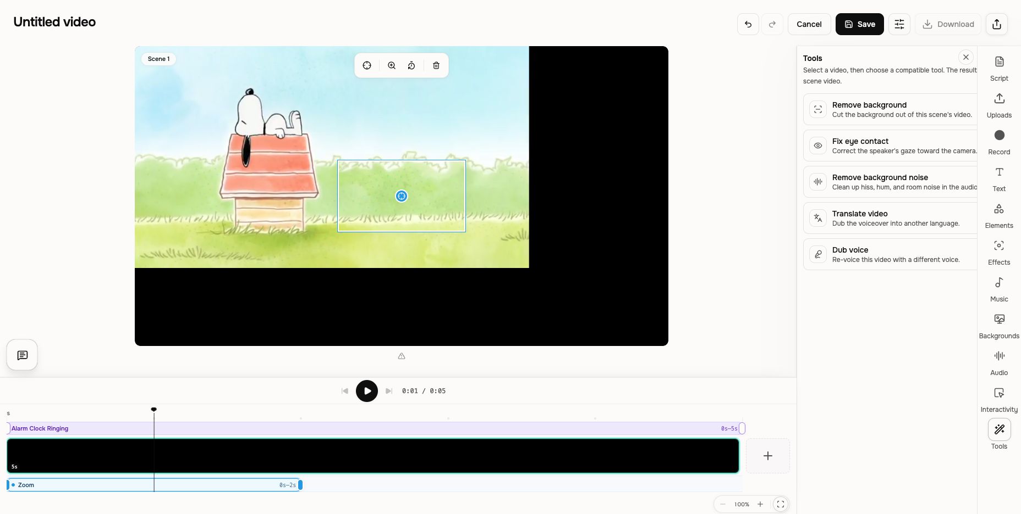Zoom out the timeline

[723, 504]
